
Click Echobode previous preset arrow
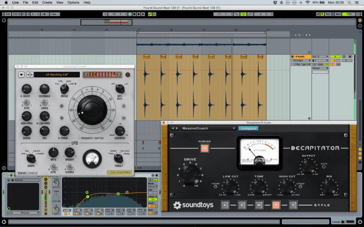(x=28, y=75)
